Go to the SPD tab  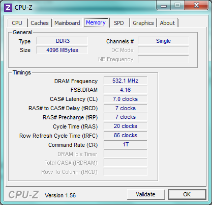coord(119,23)
